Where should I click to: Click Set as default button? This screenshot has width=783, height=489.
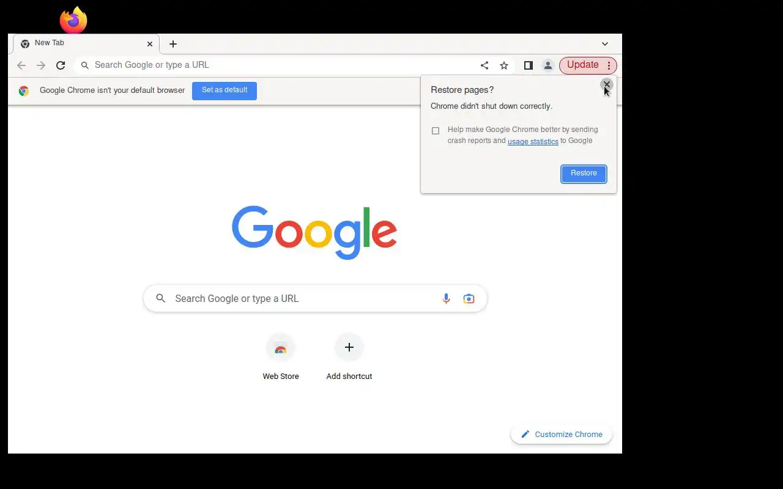pyautogui.click(x=225, y=90)
